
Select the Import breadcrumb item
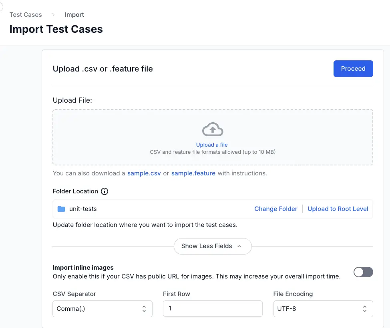74,15
